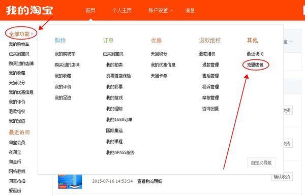The image size is (305, 196).
Task: Select 国际集运 in the 订单 column
Action: click(114, 130)
